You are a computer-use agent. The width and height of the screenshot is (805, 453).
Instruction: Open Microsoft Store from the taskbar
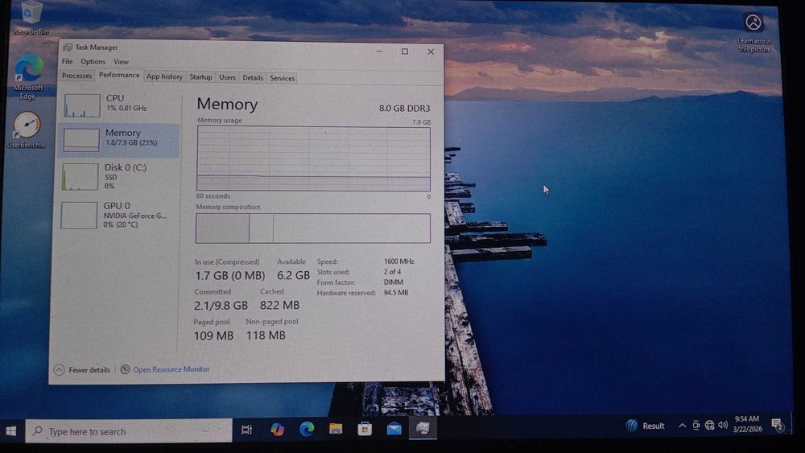365,428
